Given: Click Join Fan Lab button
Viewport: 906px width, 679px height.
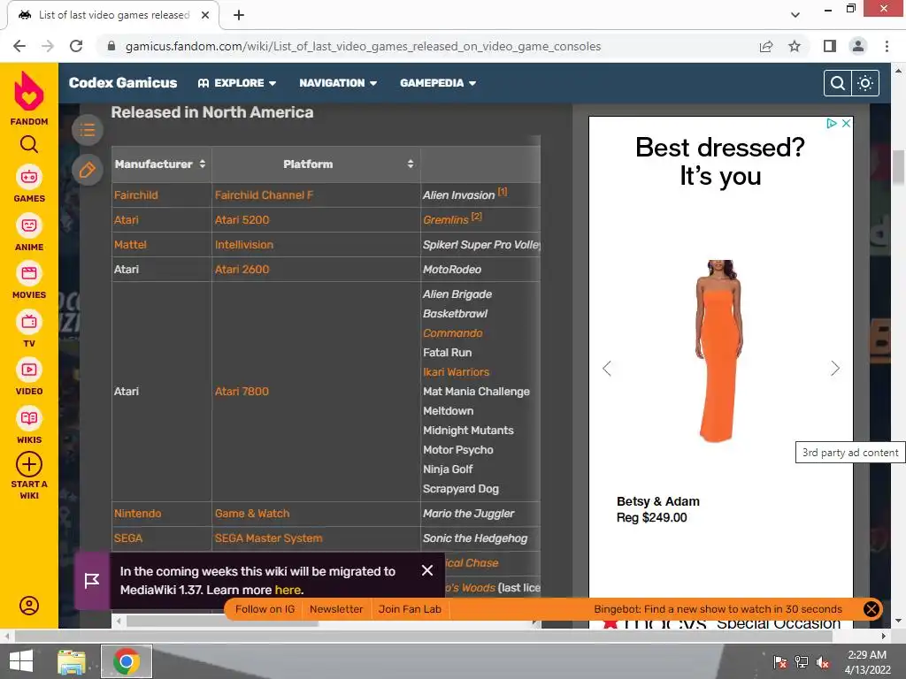Looking at the screenshot, I should pos(410,609).
